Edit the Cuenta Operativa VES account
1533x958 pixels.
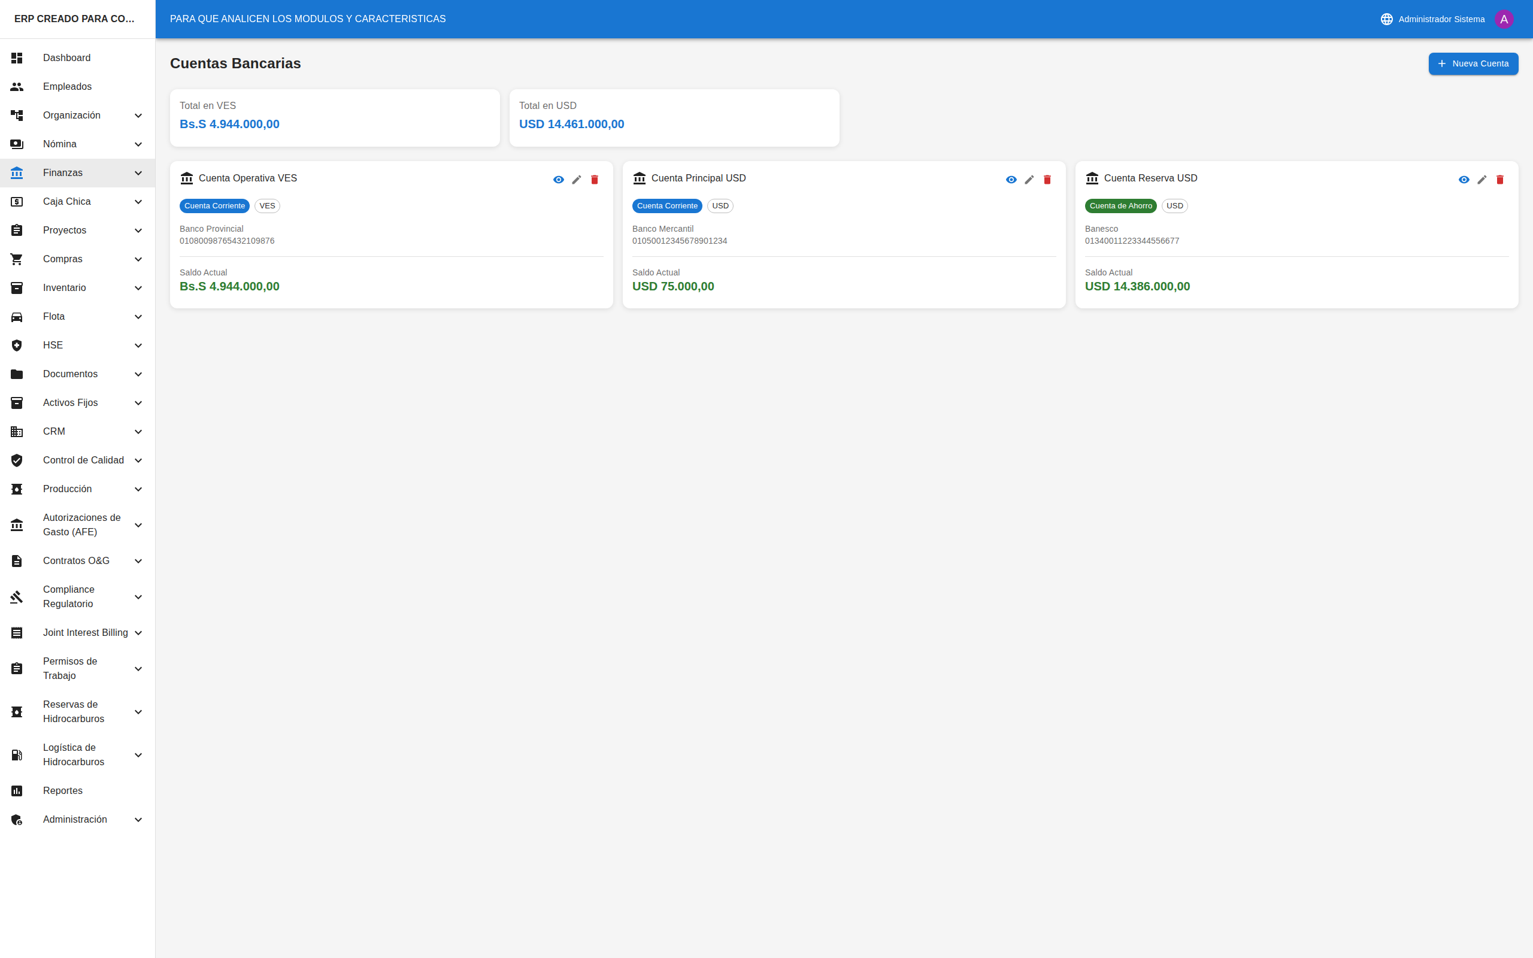[577, 180]
